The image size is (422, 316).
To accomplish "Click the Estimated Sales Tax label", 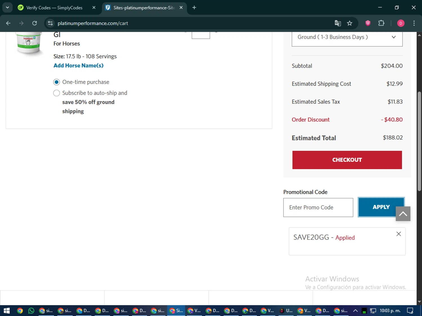I will pyautogui.click(x=316, y=102).
